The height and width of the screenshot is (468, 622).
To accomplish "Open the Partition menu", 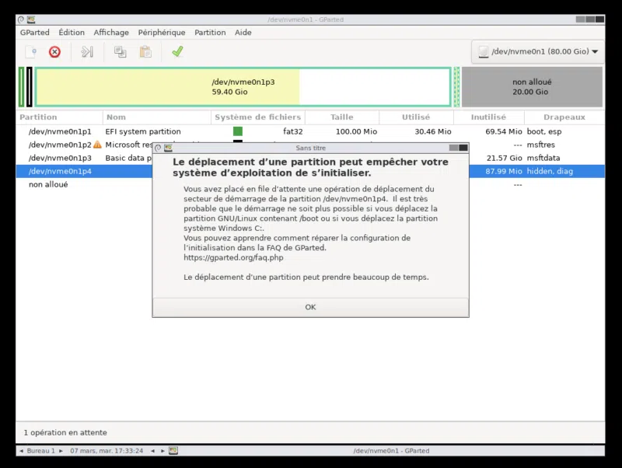I will (210, 33).
